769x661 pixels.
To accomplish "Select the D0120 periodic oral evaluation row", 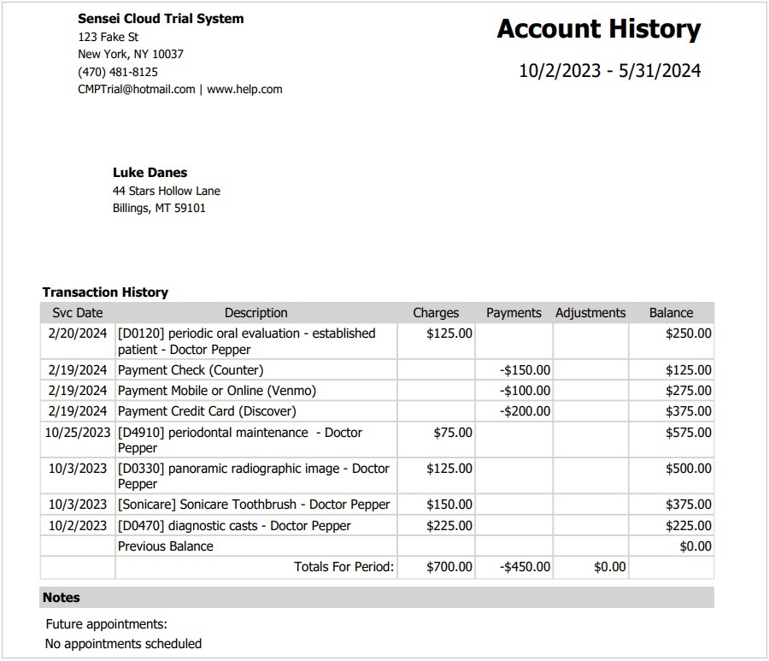I will (246, 341).
